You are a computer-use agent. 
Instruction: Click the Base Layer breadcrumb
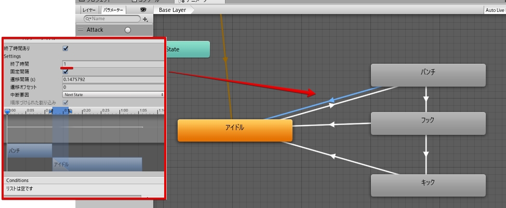point(172,10)
